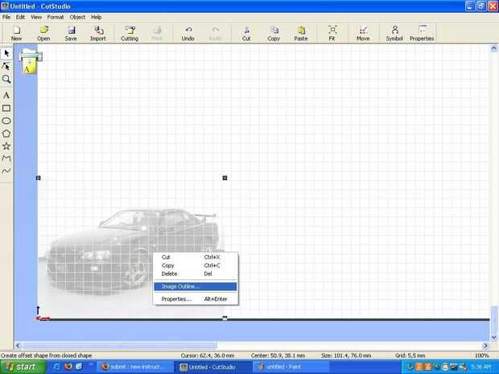This screenshot has height=374, width=499.
Task: Click the Cut toolbar icon
Action: click(246, 34)
